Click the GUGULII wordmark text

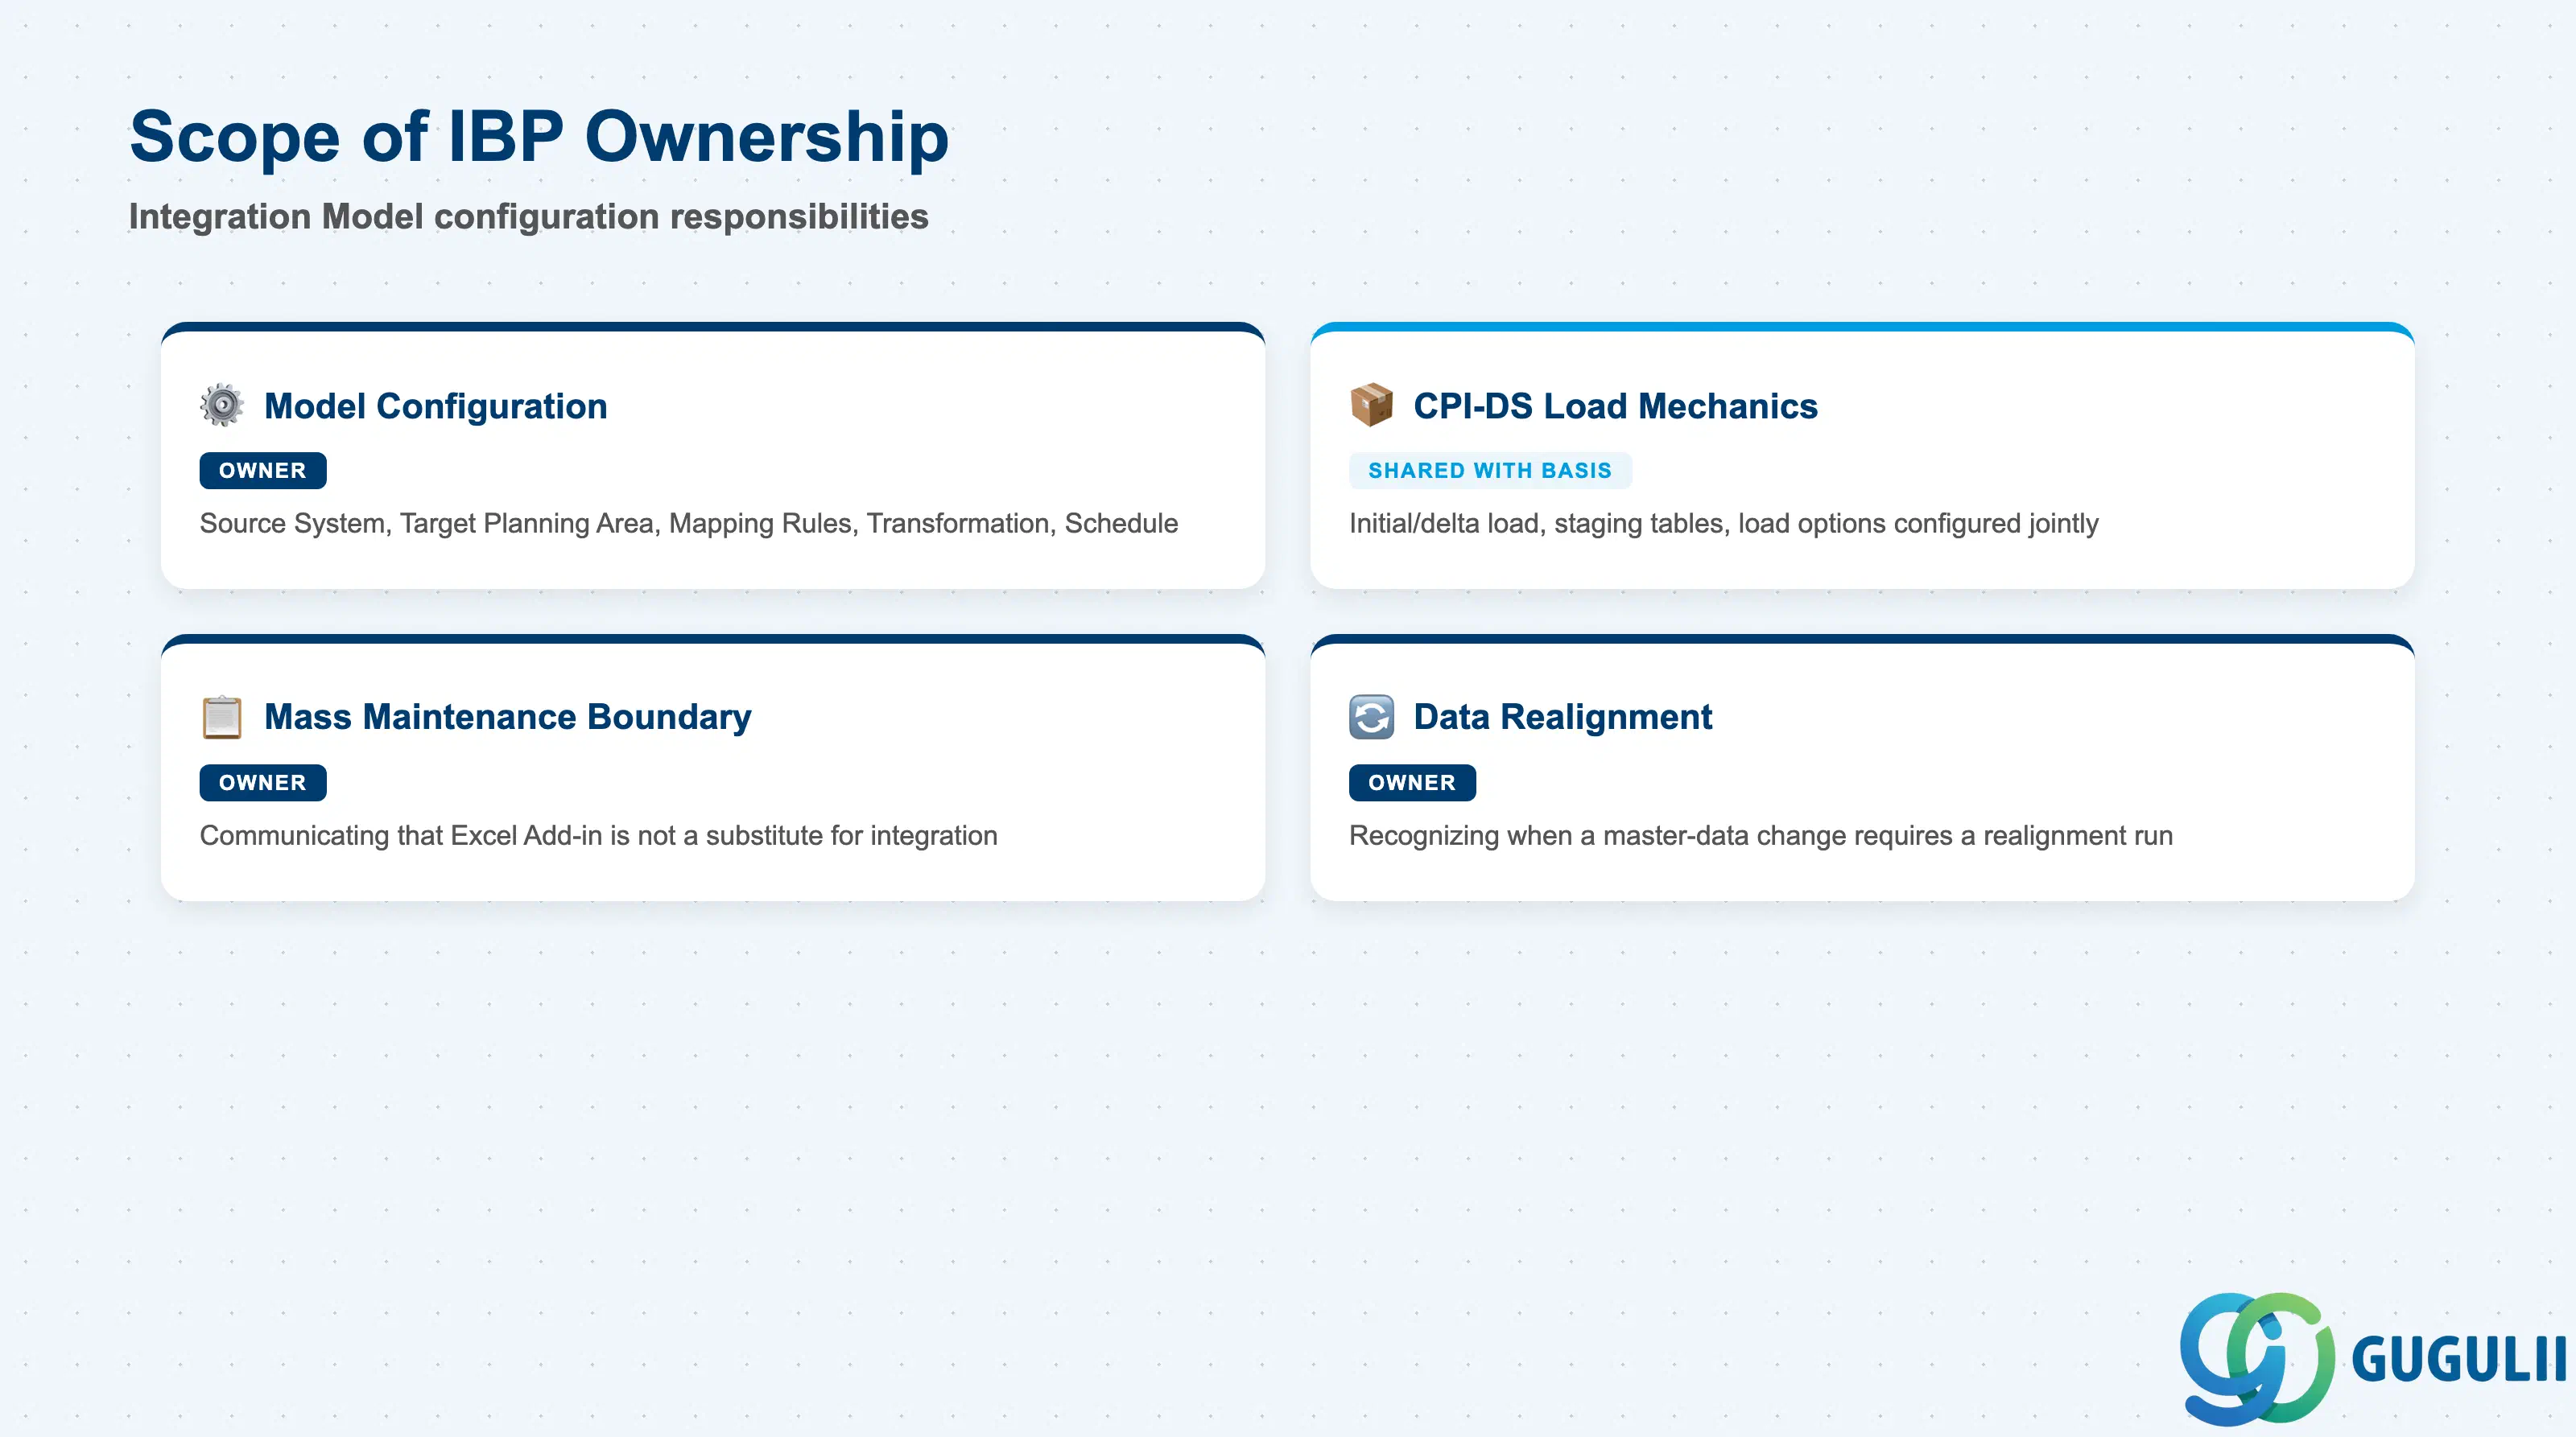point(2459,1360)
